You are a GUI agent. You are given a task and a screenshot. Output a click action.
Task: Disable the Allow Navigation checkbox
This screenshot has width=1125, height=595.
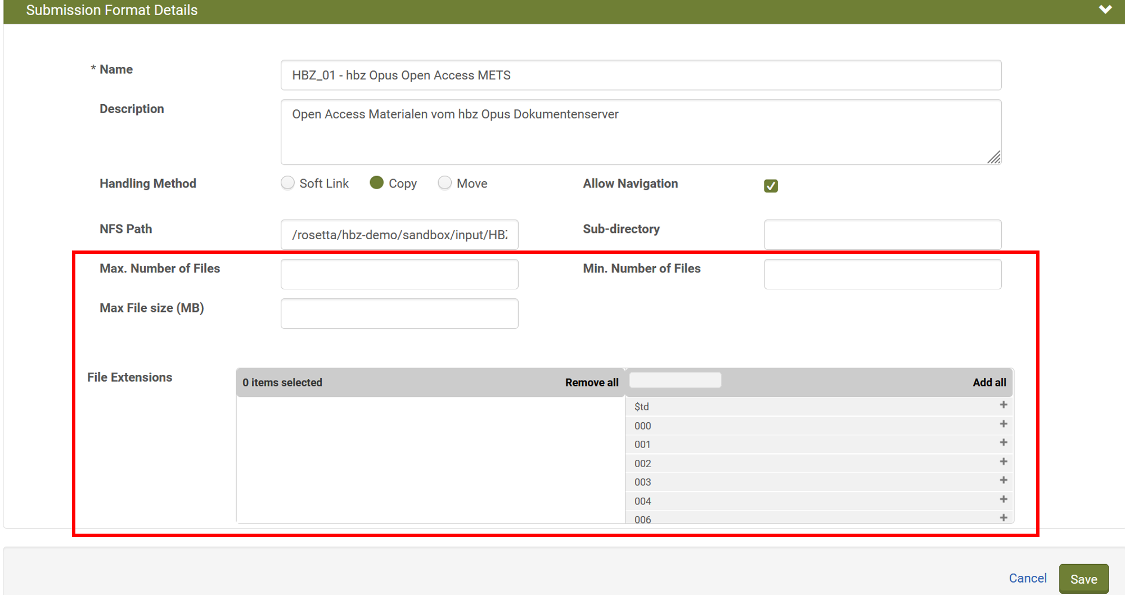(x=771, y=185)
